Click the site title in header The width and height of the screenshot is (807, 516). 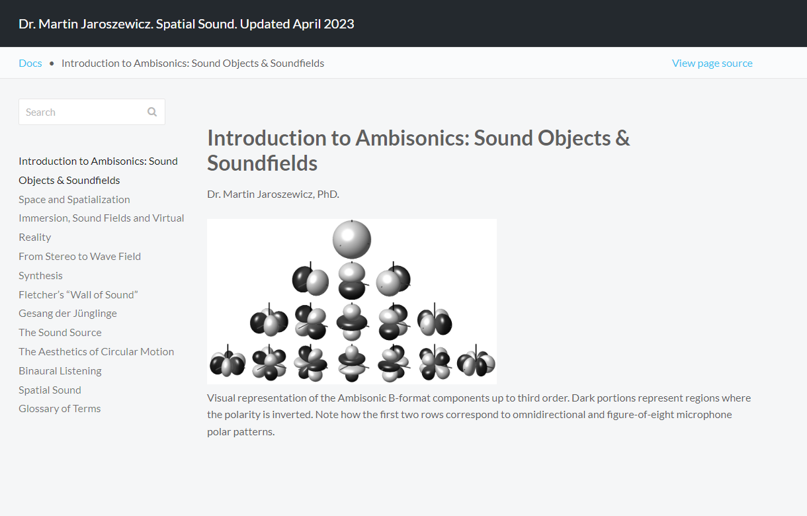tap(187, 24)
